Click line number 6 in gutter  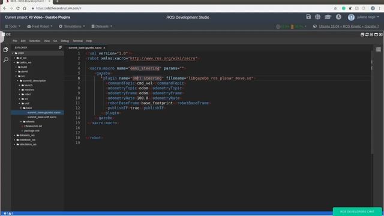click(x=79, y=78)
